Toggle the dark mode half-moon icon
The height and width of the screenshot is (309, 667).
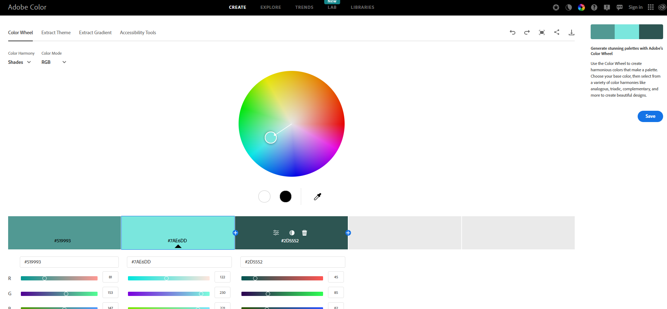(569, 7)
